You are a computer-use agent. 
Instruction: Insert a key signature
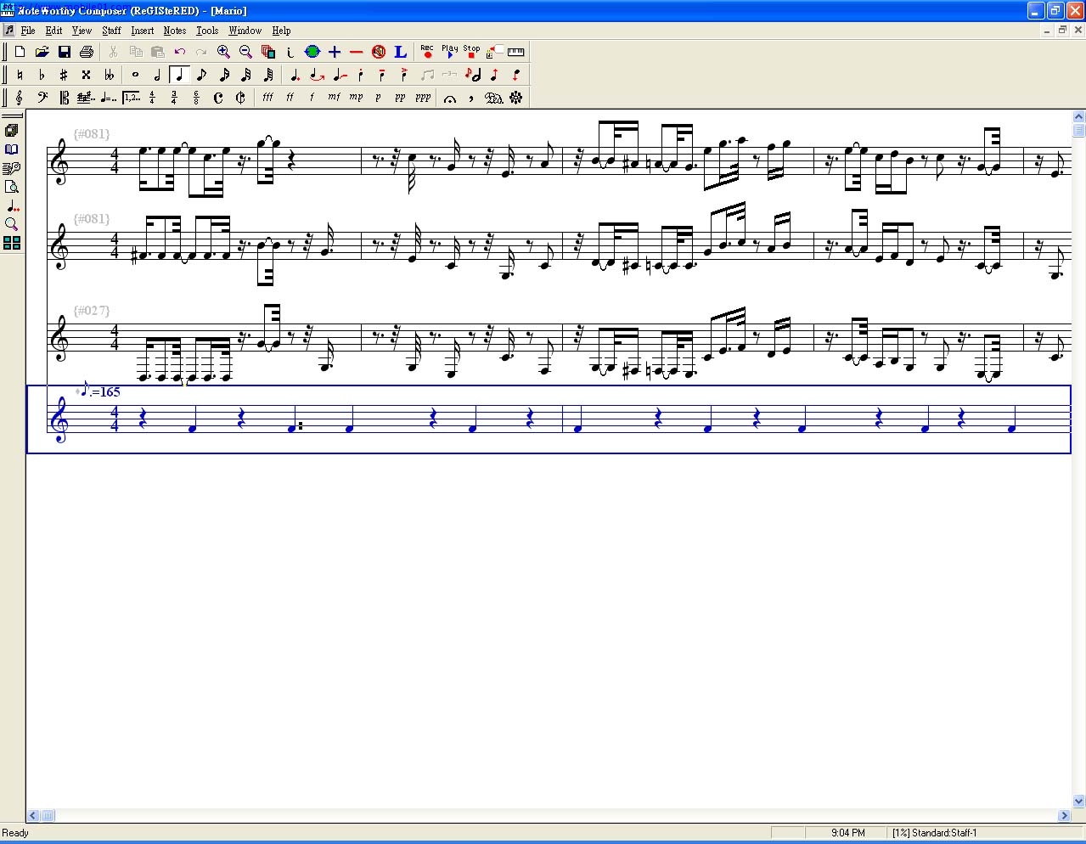click(x=86, y=98)
